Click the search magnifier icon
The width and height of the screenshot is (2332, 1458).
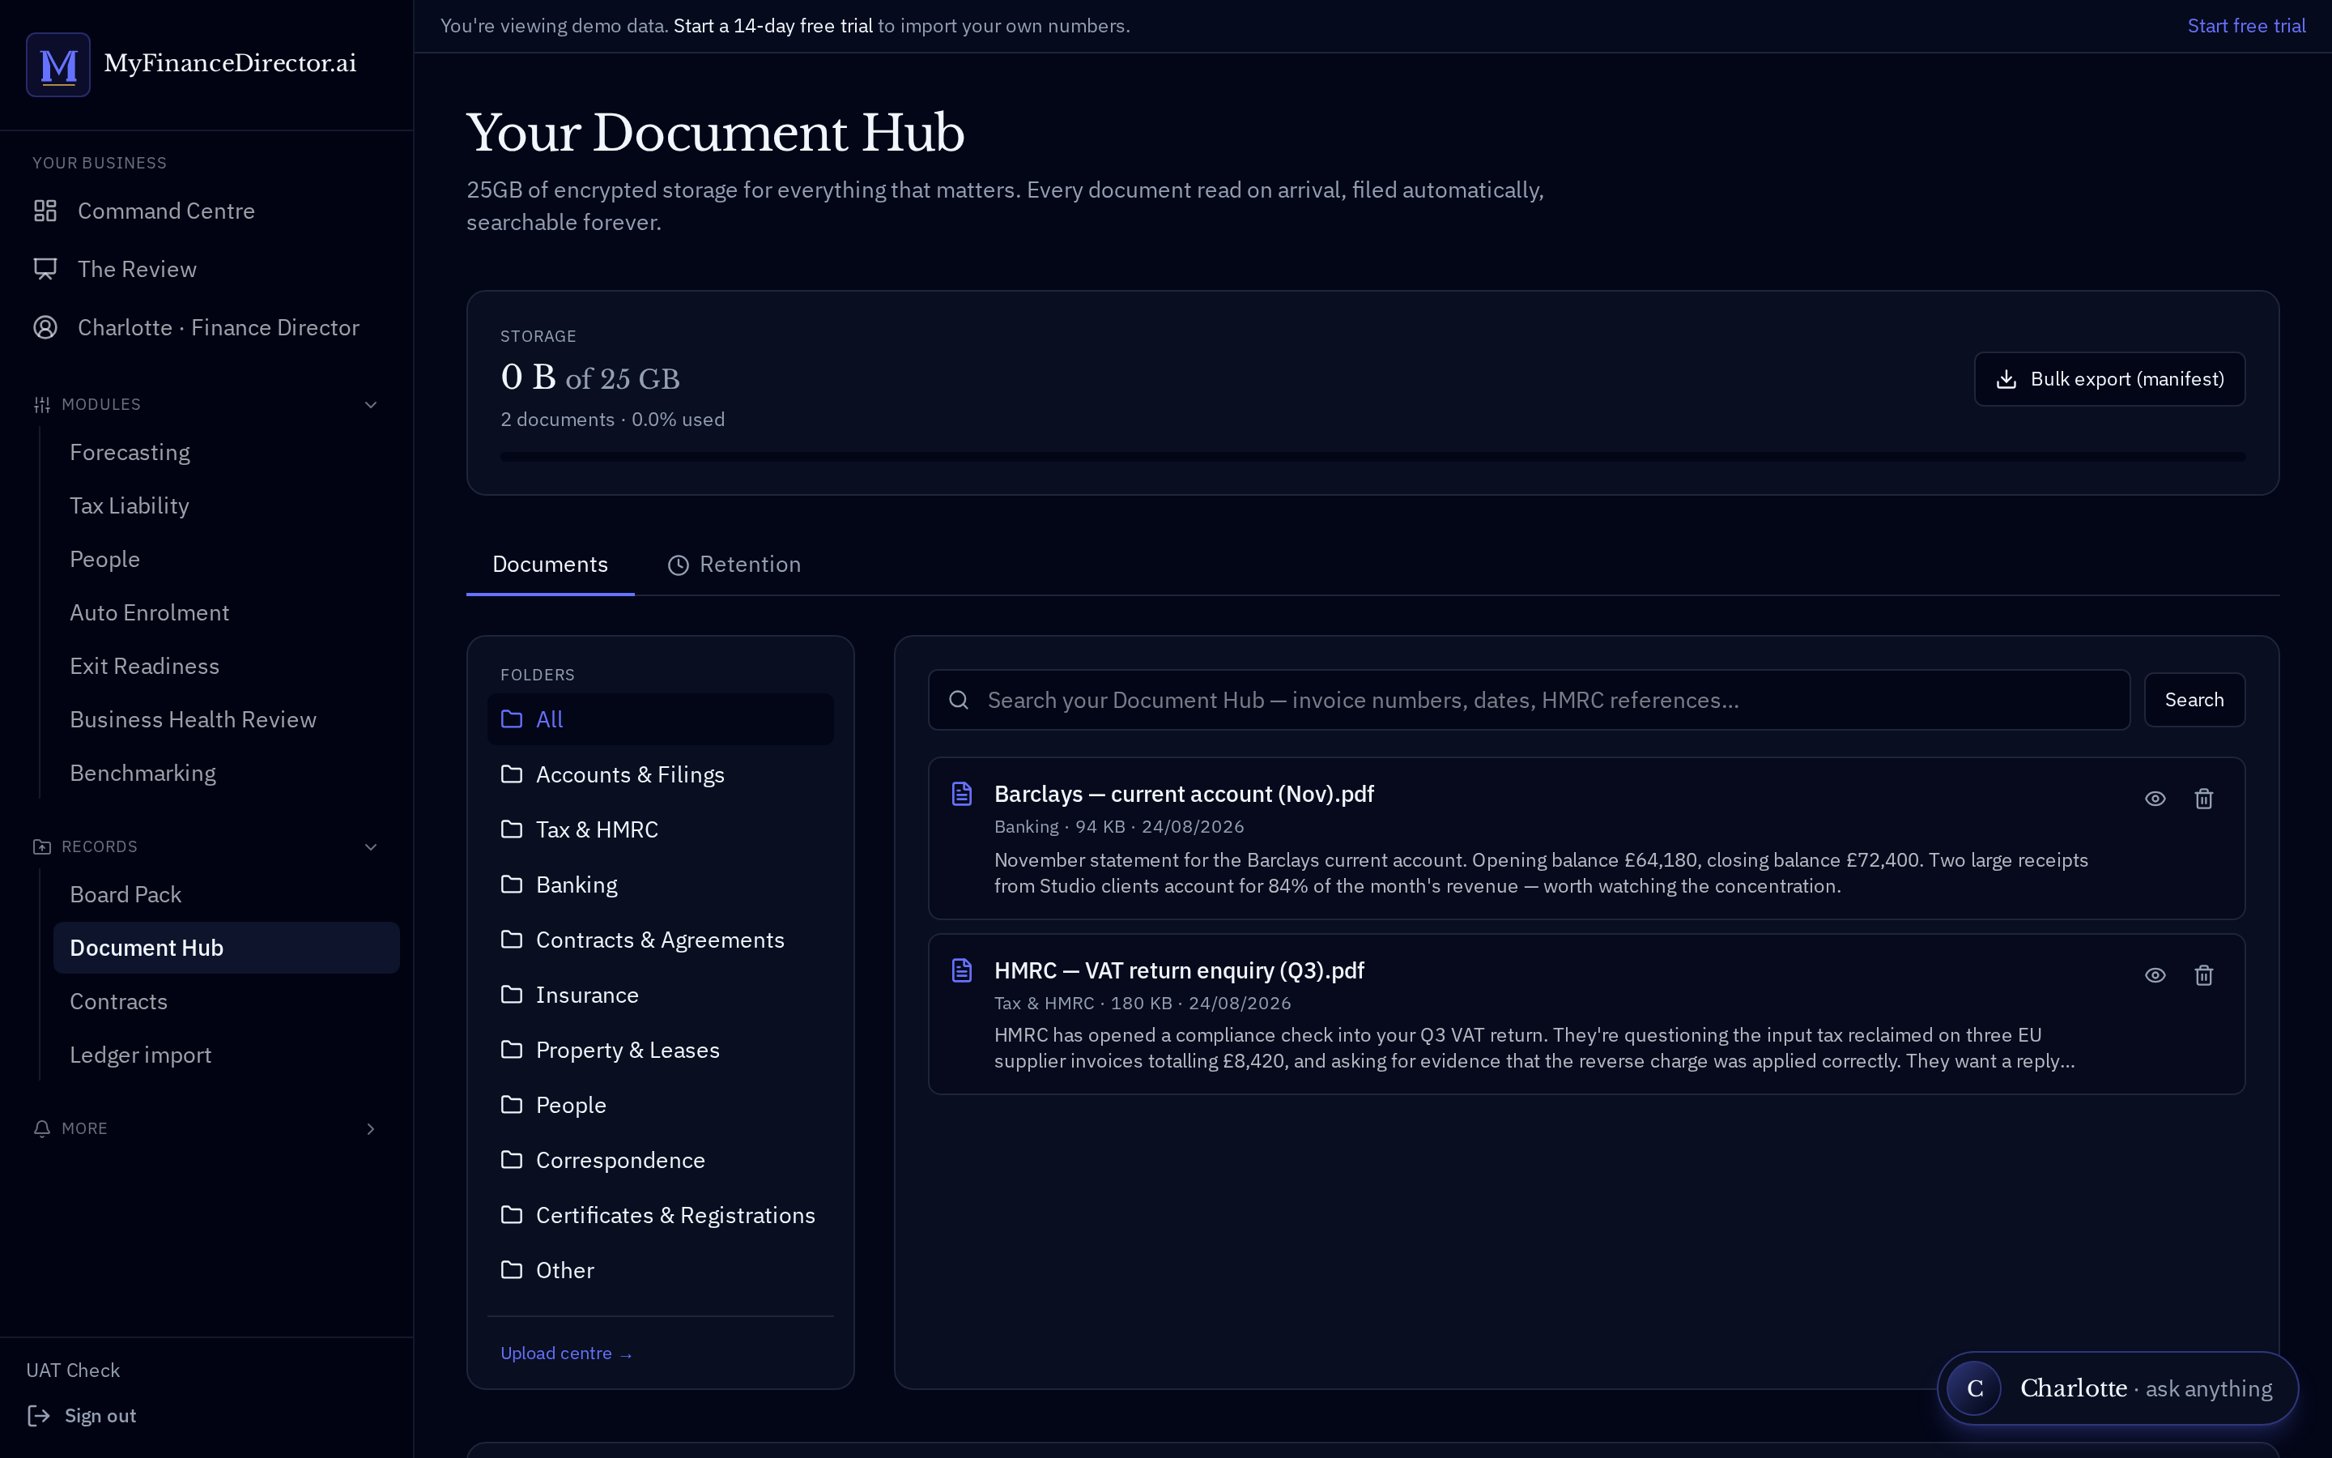coord(958,700)
